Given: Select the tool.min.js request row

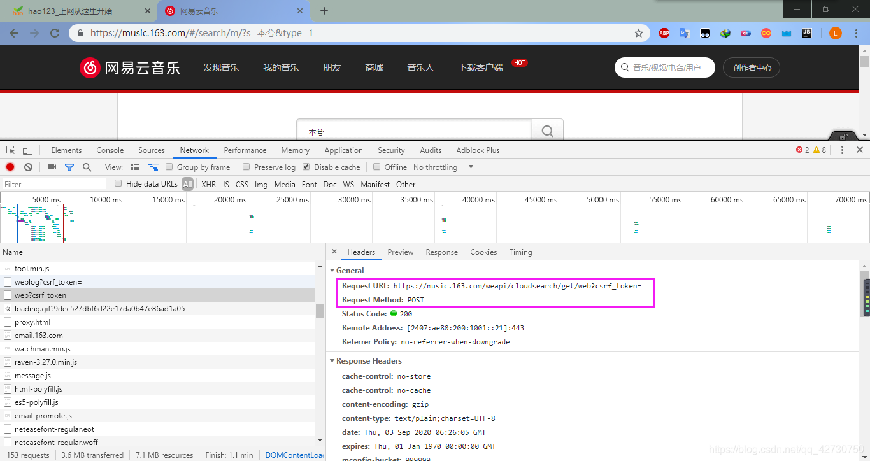Looking at the screenshot, I should pyautogui.click(x=158, y=268).
